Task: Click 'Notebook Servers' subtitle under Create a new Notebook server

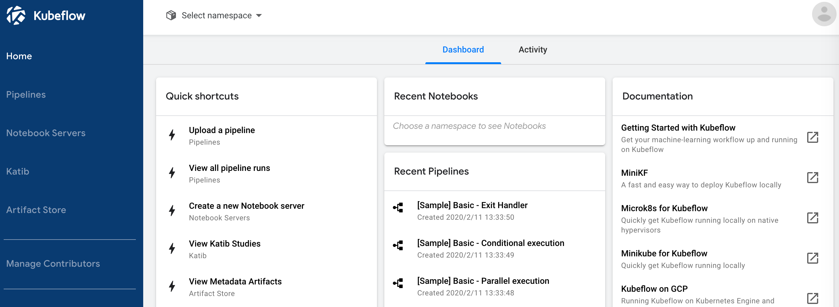Action: [219, 218]
